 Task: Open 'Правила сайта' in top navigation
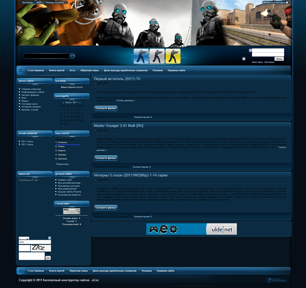coord(176,71)
